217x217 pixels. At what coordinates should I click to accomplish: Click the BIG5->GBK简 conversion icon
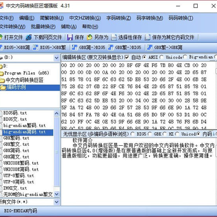tap(1, 48)
